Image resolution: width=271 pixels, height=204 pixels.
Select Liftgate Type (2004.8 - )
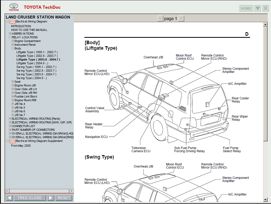click(32, 63)
